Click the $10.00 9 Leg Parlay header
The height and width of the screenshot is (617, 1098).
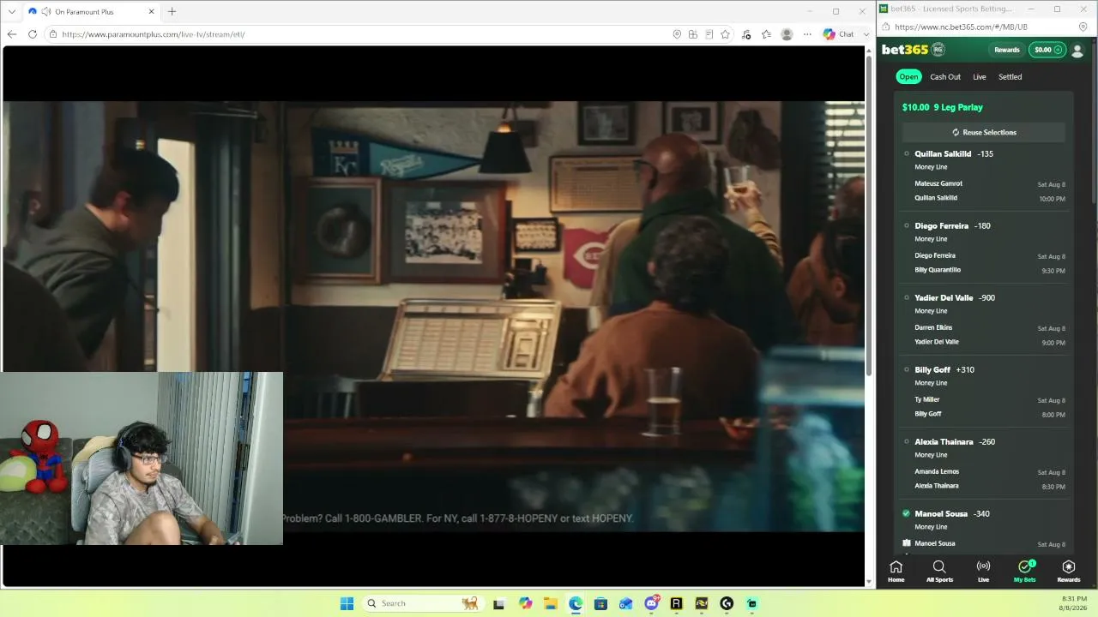(x=943, y=107)
